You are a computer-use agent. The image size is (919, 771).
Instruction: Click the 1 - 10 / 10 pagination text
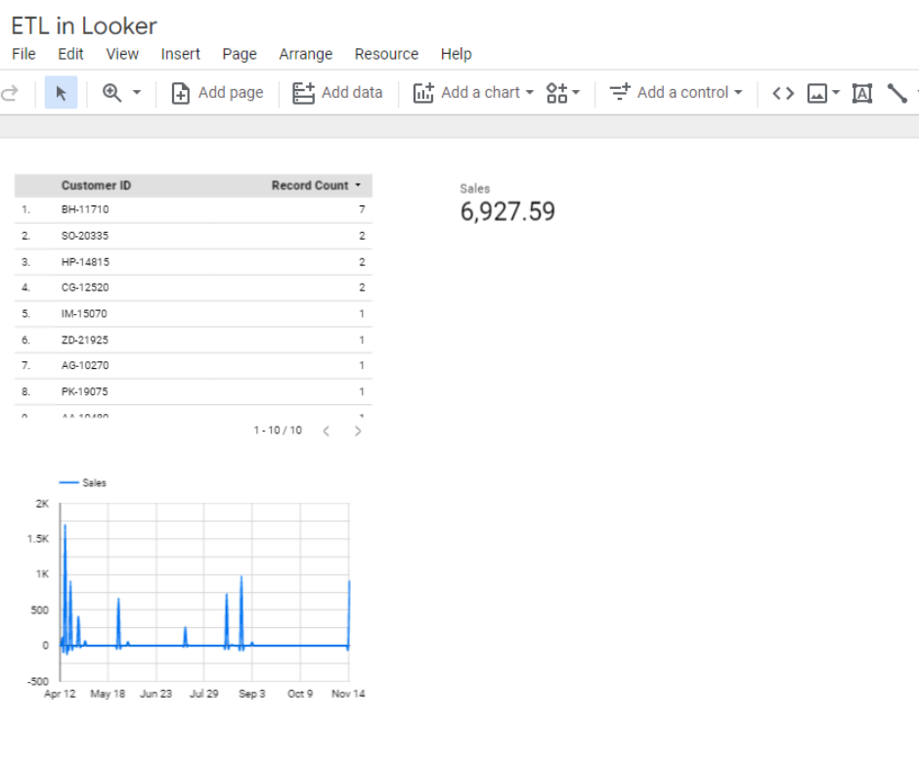pyautogui.click(x=278, y=431)
